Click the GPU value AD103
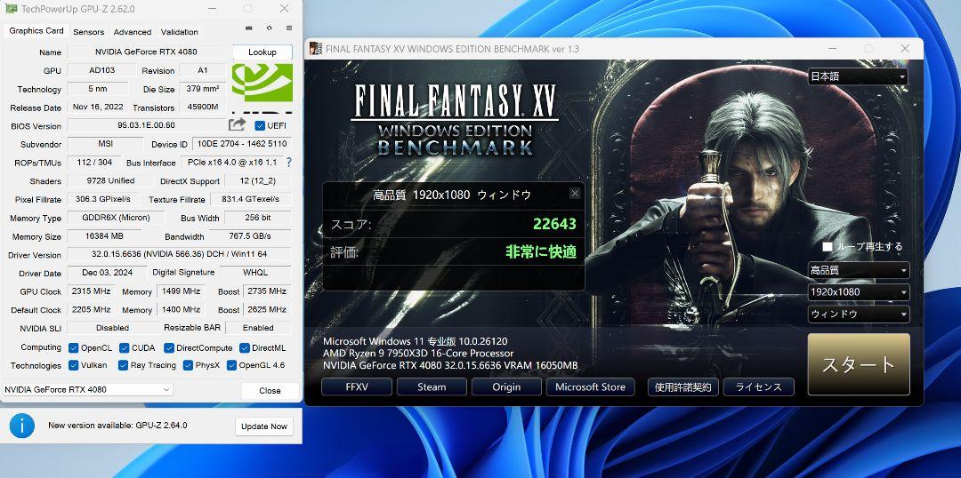961x478 pixels. coord(101,70)
